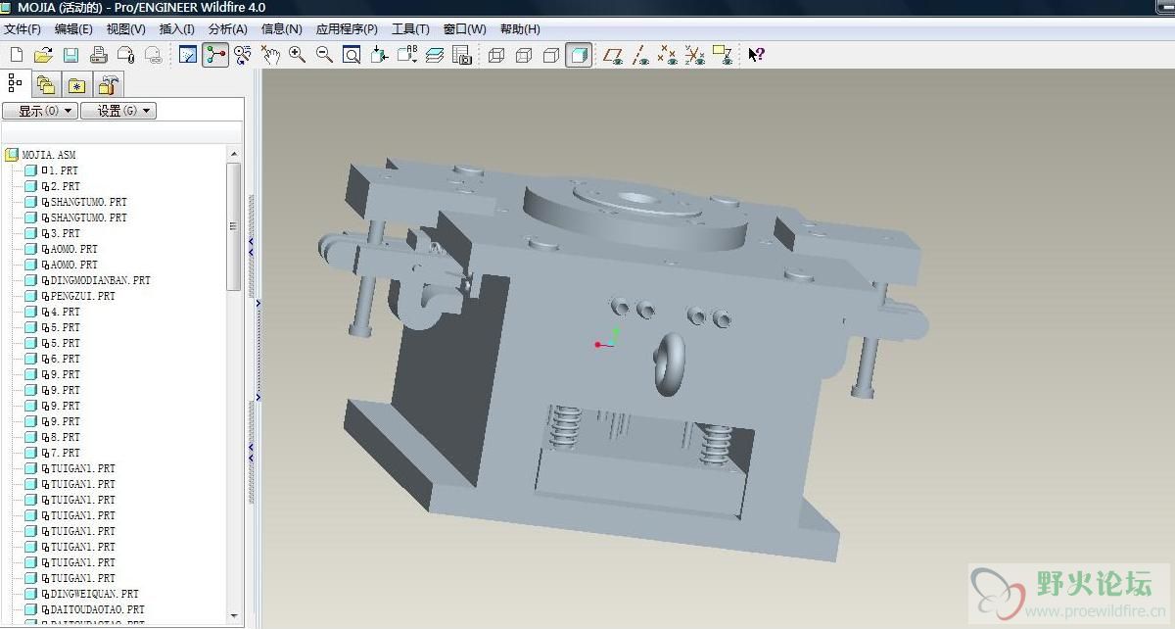Save the current model with the disk icon

(70, 55)
